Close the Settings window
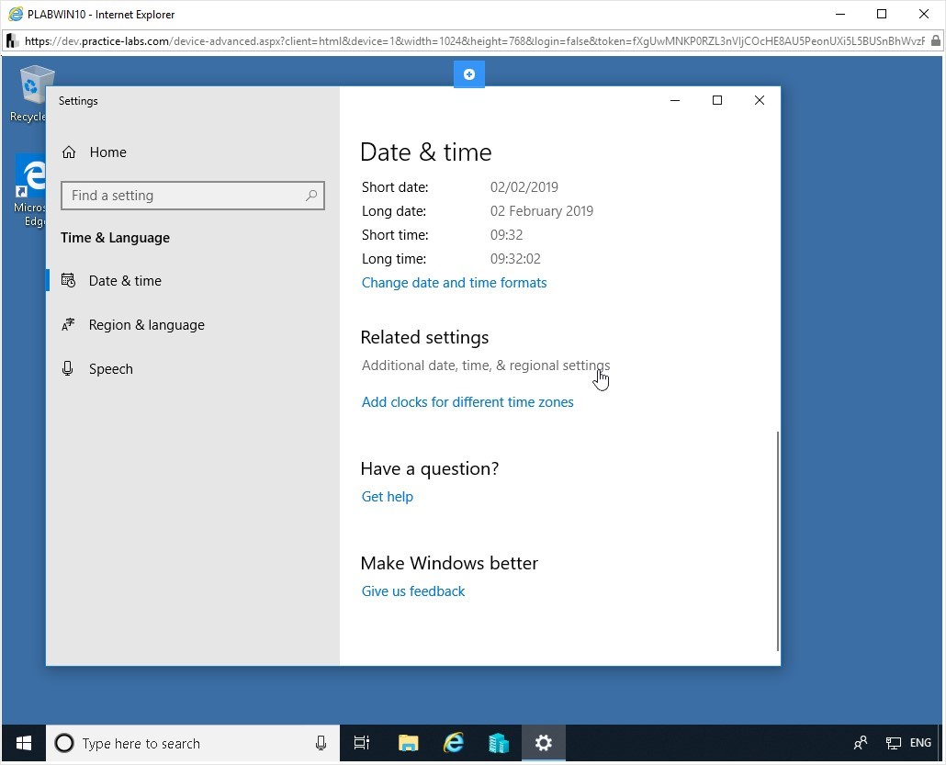 [x=760, y=100]
